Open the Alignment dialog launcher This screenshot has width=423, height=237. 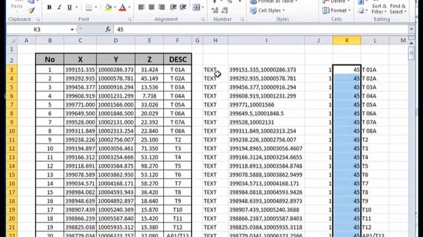203,19
